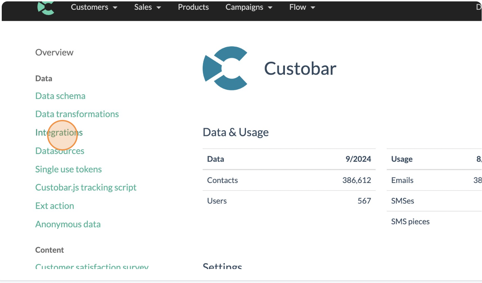Click the SMS pieces usage row
The height and width of the screenshot is (283, 482).
434,221
